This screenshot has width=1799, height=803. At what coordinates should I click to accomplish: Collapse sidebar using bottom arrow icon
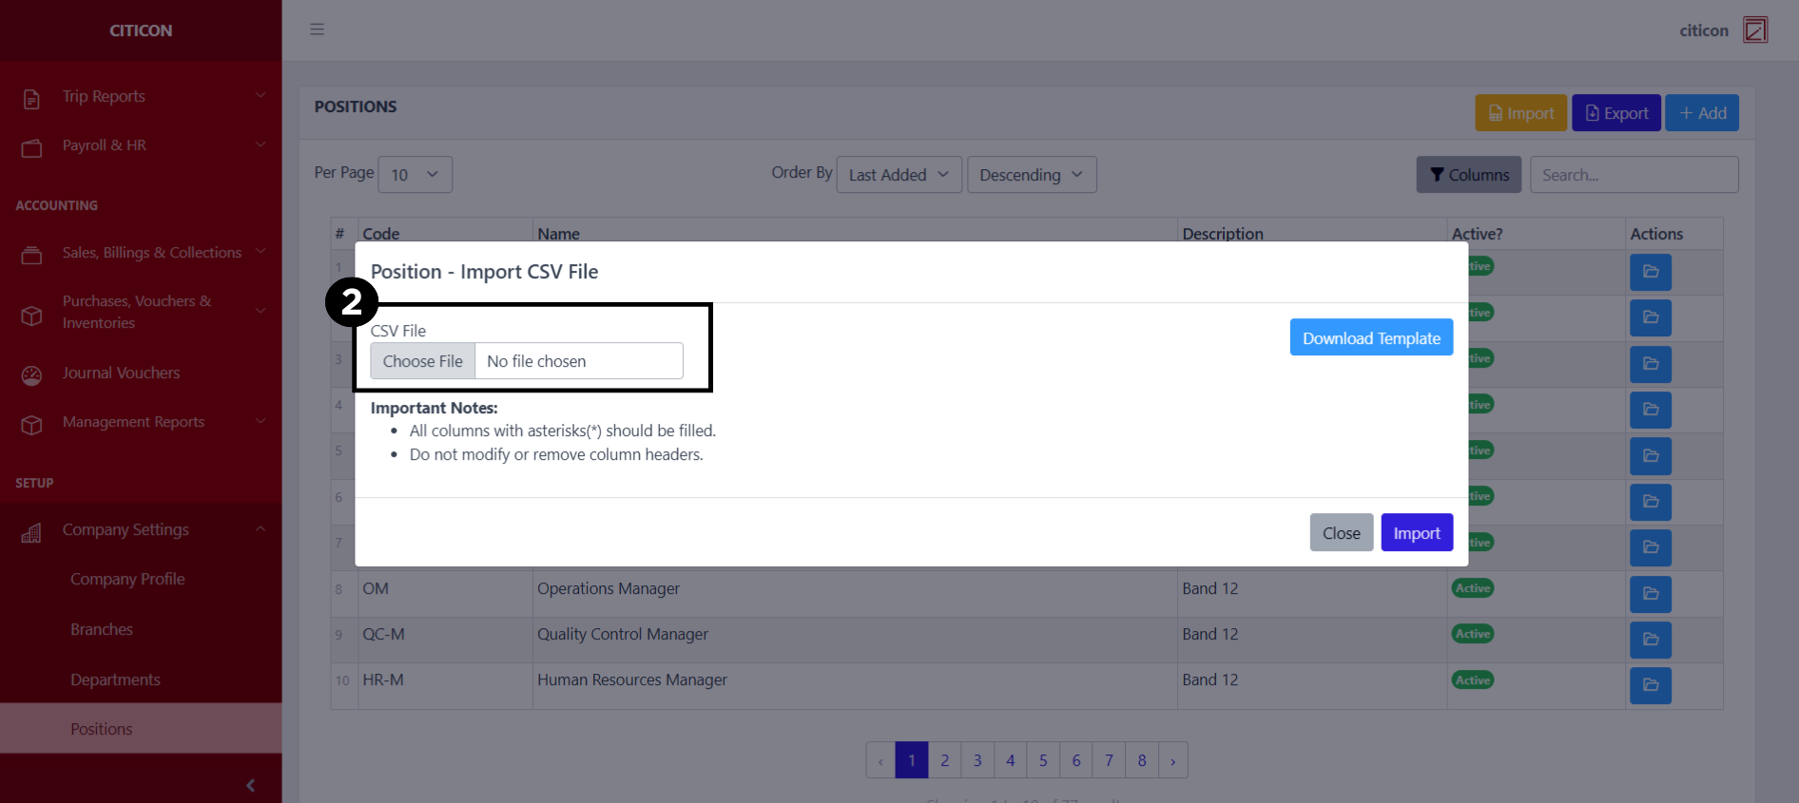point(250,785)
